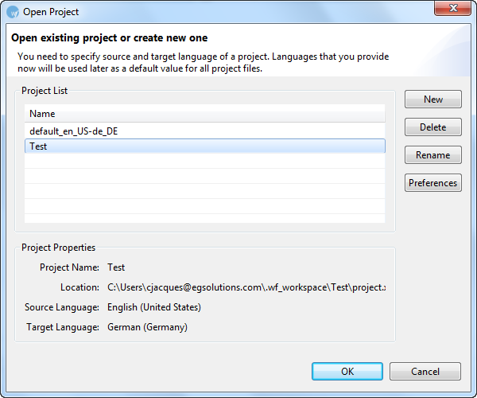The image size is (477, 398).
Task: Confirm with the OK button
Action: (x=347, y=371)
